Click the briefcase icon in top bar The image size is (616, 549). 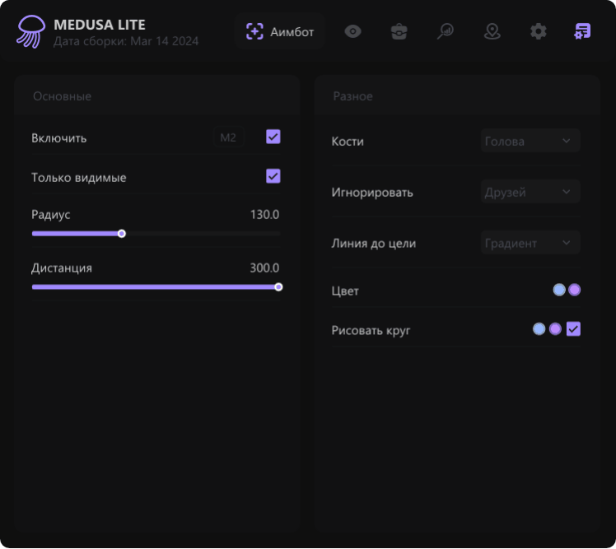(x=399, y=32)
